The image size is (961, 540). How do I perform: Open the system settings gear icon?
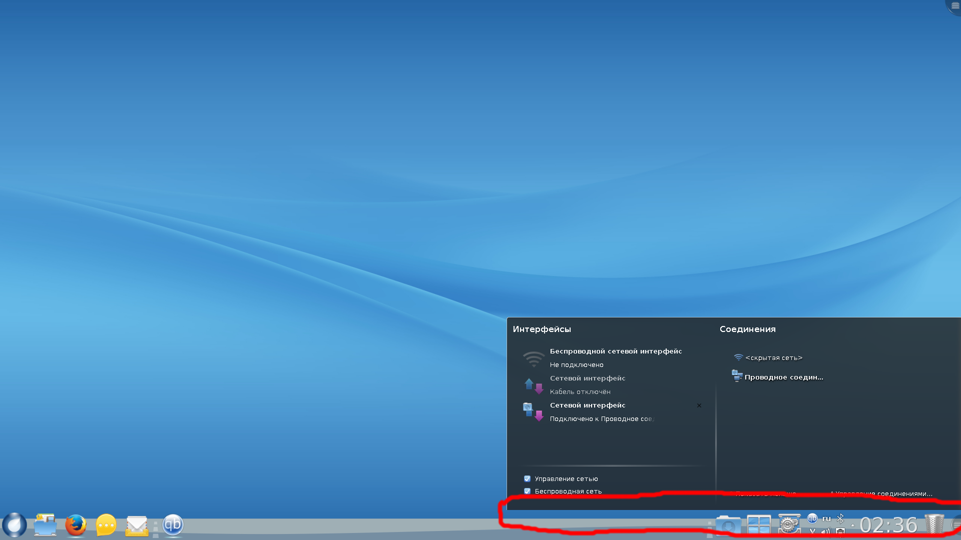click(x=789, y=524)
